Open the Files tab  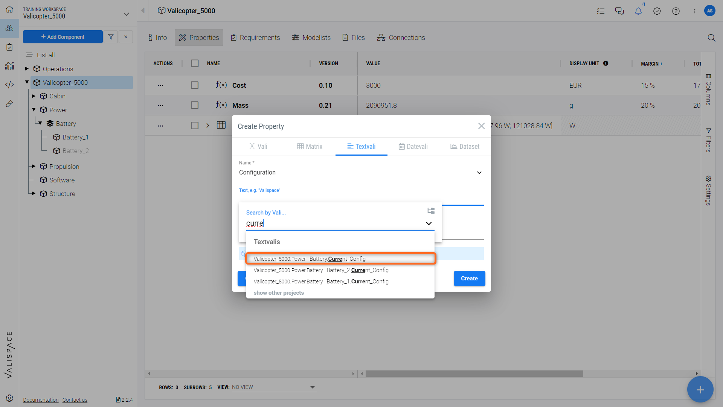pos(354,38)
